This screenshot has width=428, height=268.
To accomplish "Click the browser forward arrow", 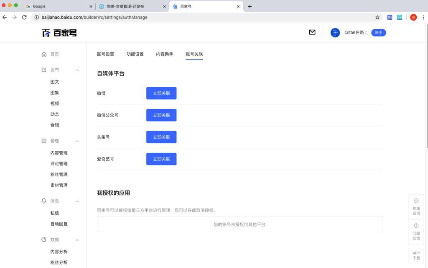I will point(15,17).
